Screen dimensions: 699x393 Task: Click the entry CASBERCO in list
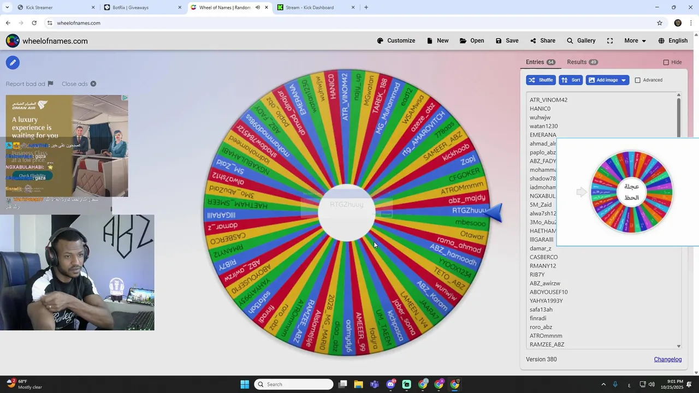pyautogui.click(x=543, y=257)
